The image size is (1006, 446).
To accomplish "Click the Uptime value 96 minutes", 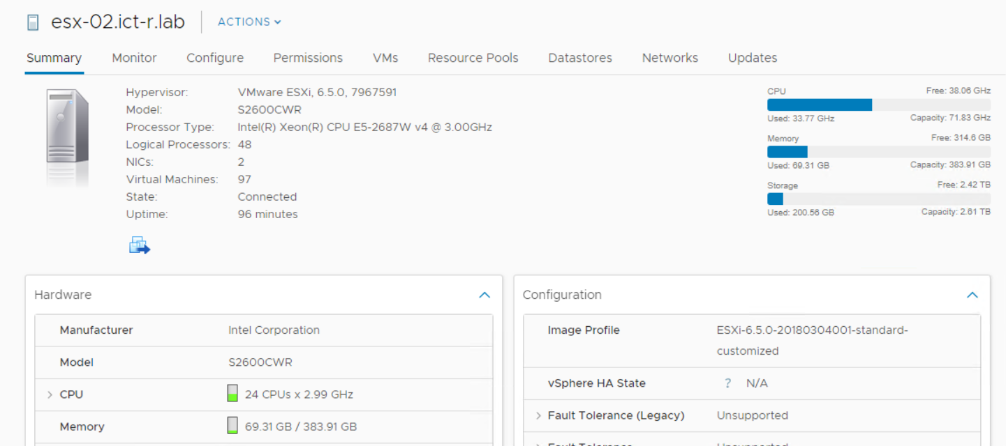I will [267, 214].
